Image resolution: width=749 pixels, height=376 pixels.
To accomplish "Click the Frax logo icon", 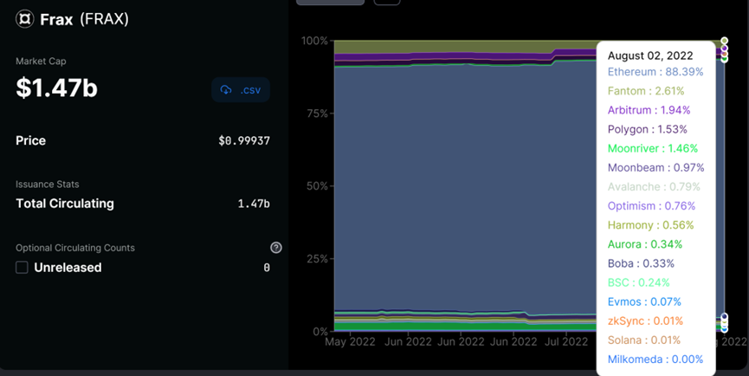I will coord(25,19).
